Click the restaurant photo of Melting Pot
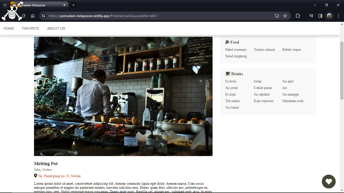The image size is (344, 193). click(x=123, y=96)
